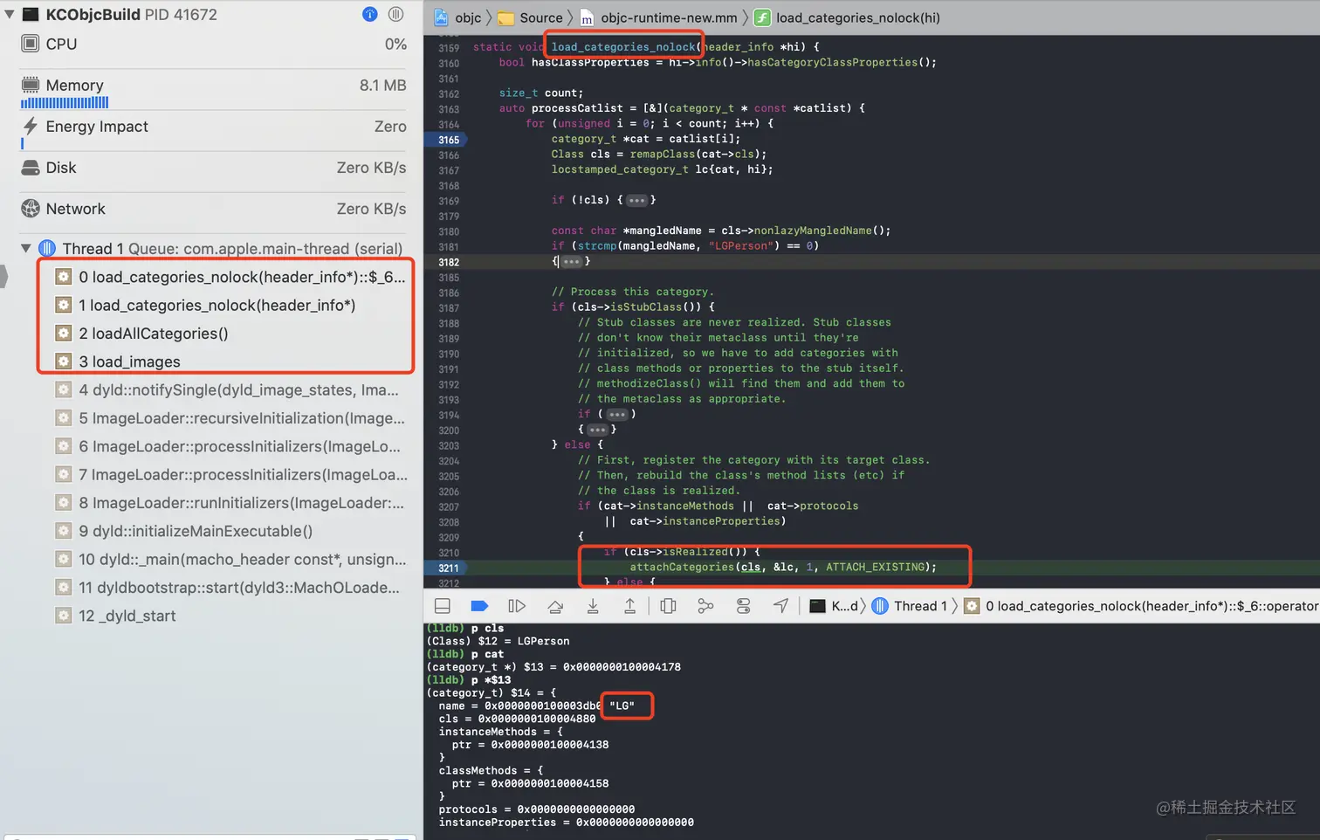
Task: Select stack frame 8 ImageLoader::runInitializers
Action: pos(231,503)
